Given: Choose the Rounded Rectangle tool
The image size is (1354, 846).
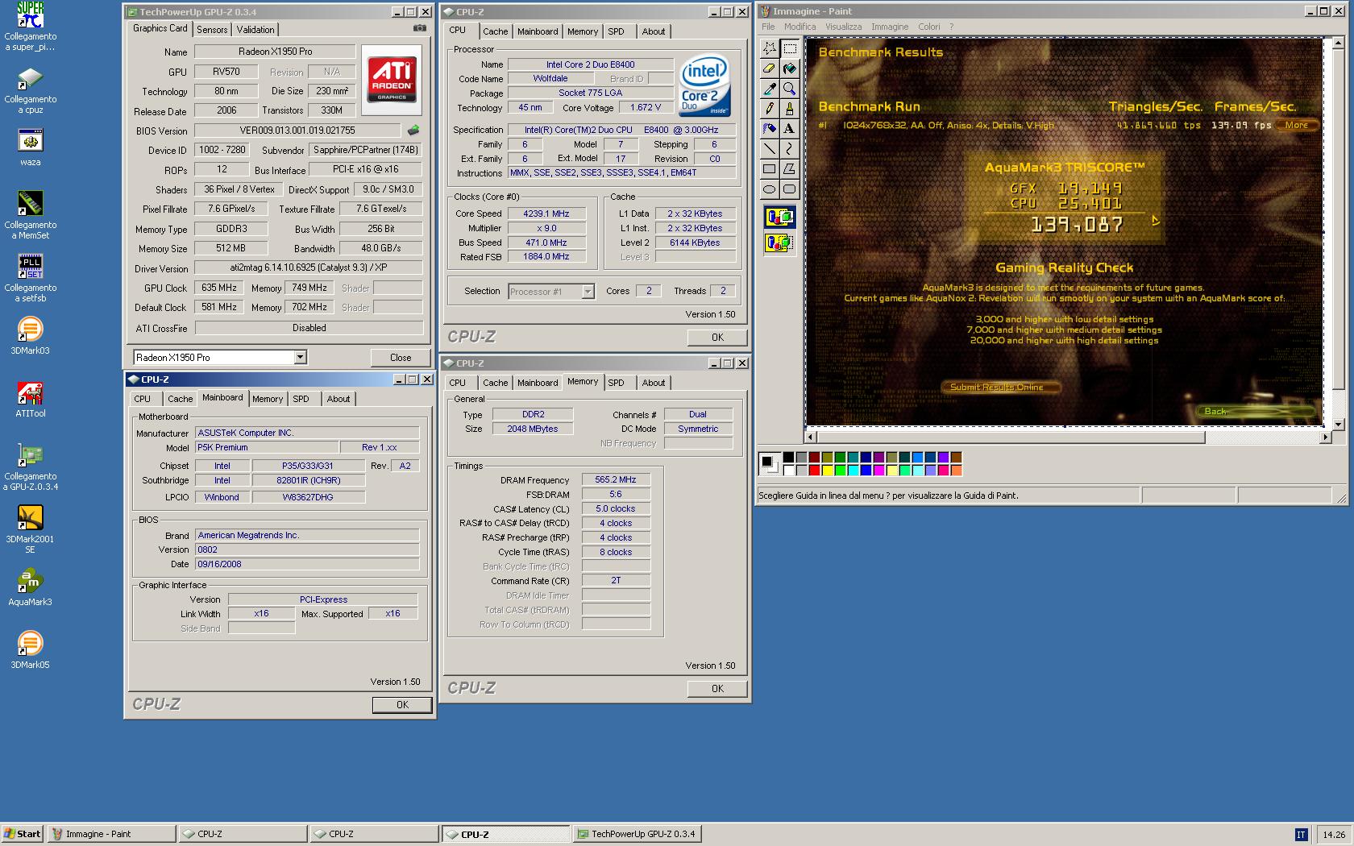Looking at the screenshot, I should coord(789,189).
